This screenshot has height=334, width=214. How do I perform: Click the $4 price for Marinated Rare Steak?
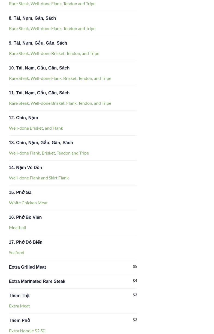pos(135,281)
